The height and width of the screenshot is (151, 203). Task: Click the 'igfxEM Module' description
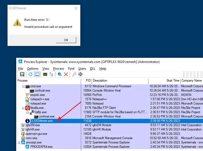click(x=102, y=125)
